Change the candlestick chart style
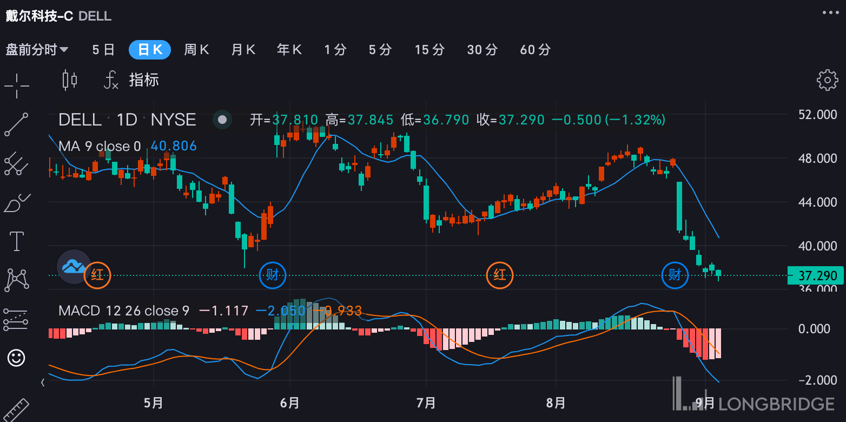This screenshot has width=846, height=422. (70, 80)
